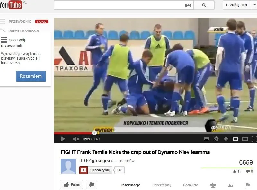Viewport: 257px width, 190px height.
Task: Expand the Prześlij film dropdown arrow
Action: [x=254, y=5]
